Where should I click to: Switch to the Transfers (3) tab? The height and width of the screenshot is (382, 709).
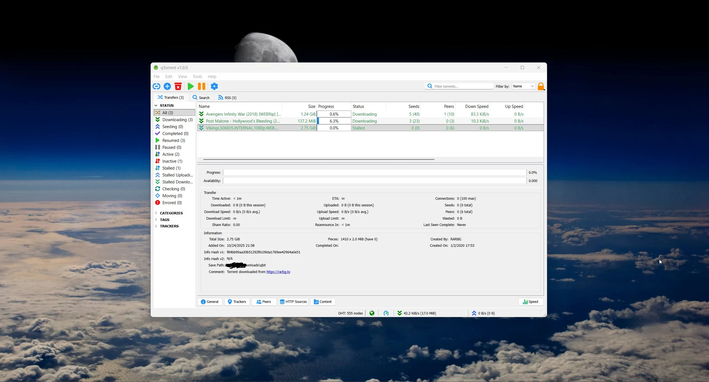coord(171,97)
